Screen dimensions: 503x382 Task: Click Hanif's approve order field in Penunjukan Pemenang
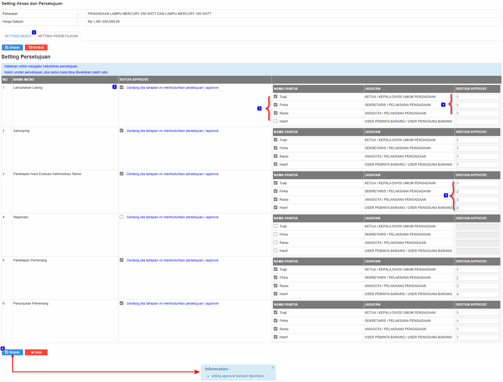477,337
